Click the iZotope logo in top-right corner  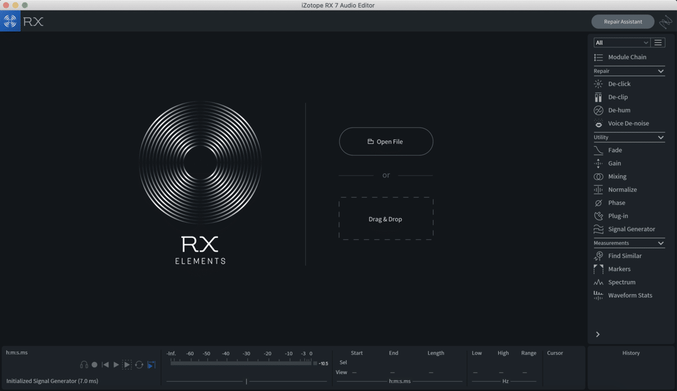coord(666,22)
